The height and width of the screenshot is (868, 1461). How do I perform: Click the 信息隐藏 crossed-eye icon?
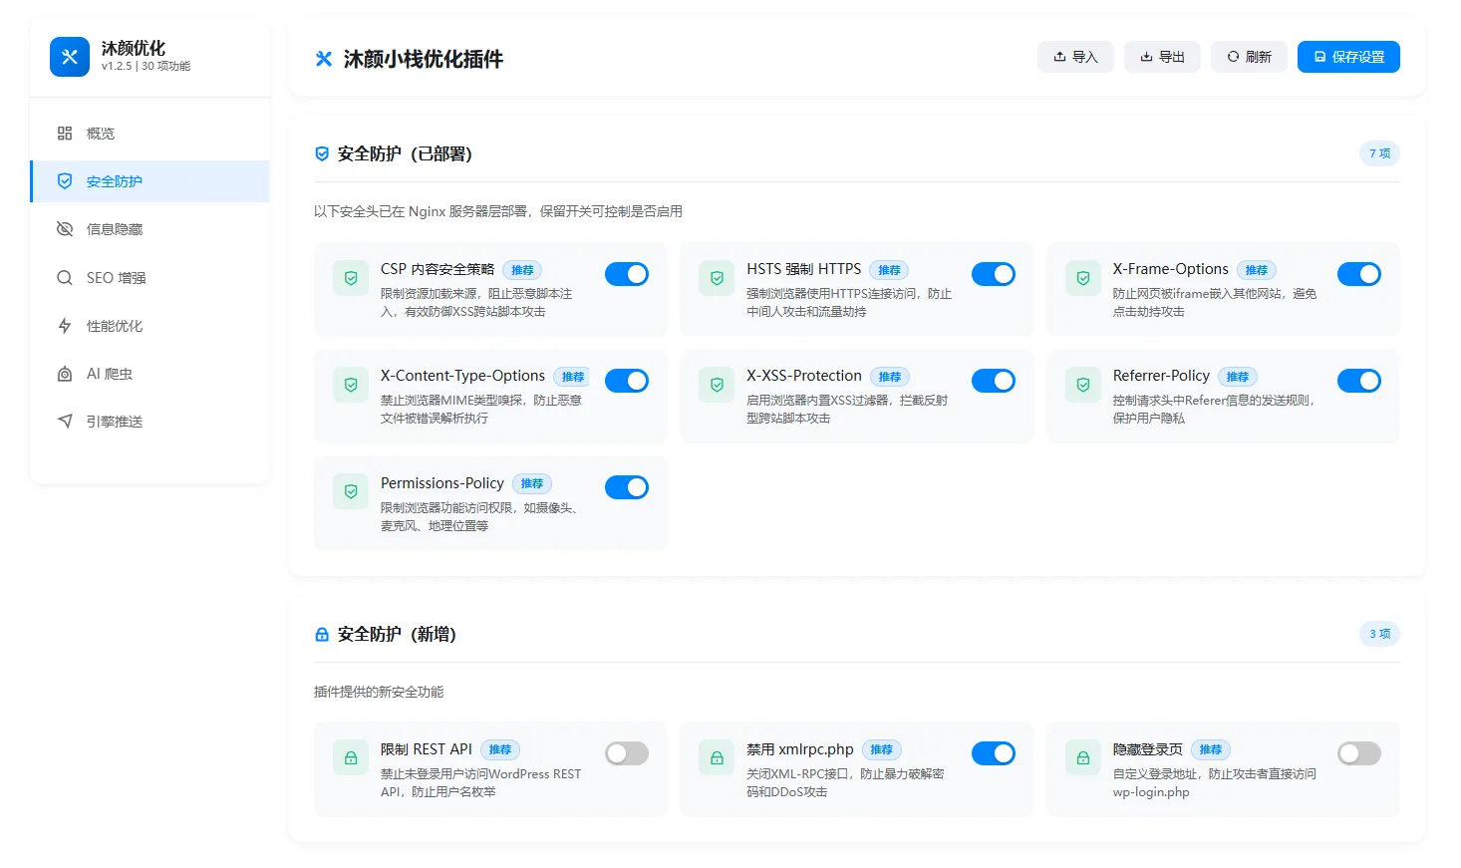65,229
